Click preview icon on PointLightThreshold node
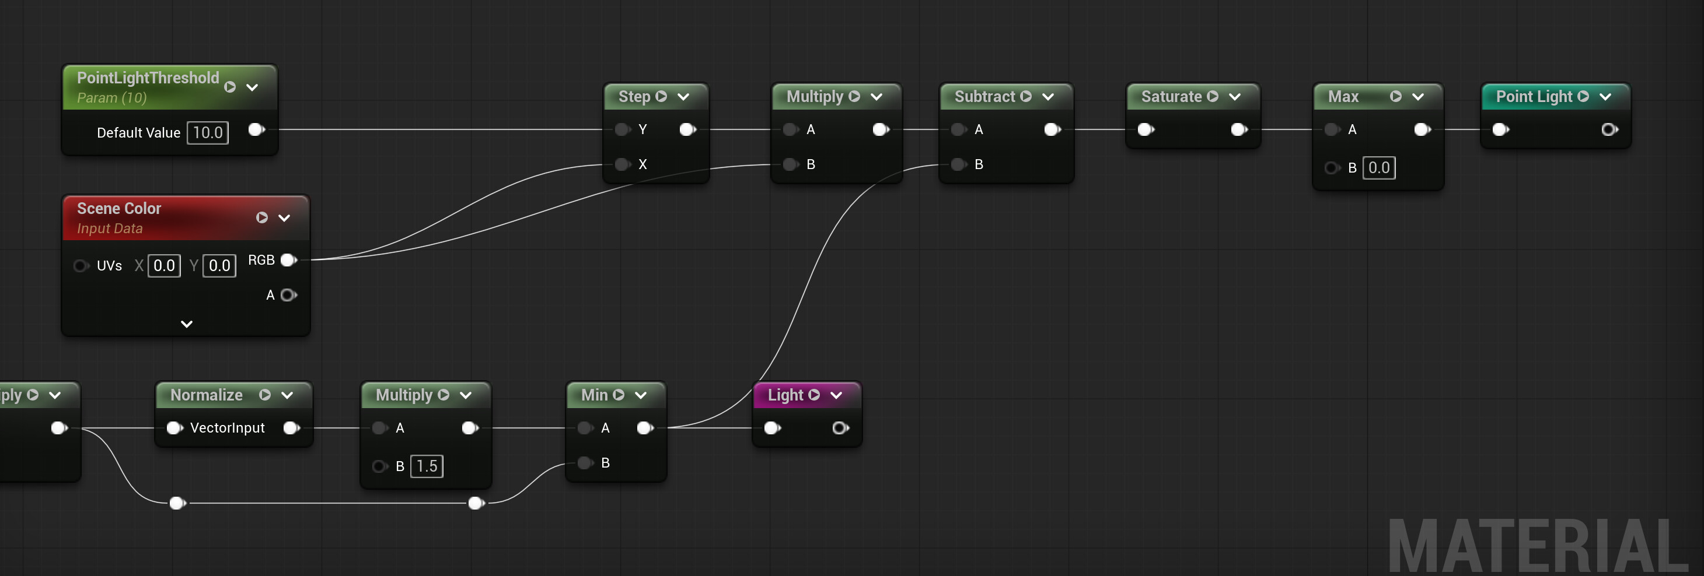1704x576 pixels. point(229,87)
